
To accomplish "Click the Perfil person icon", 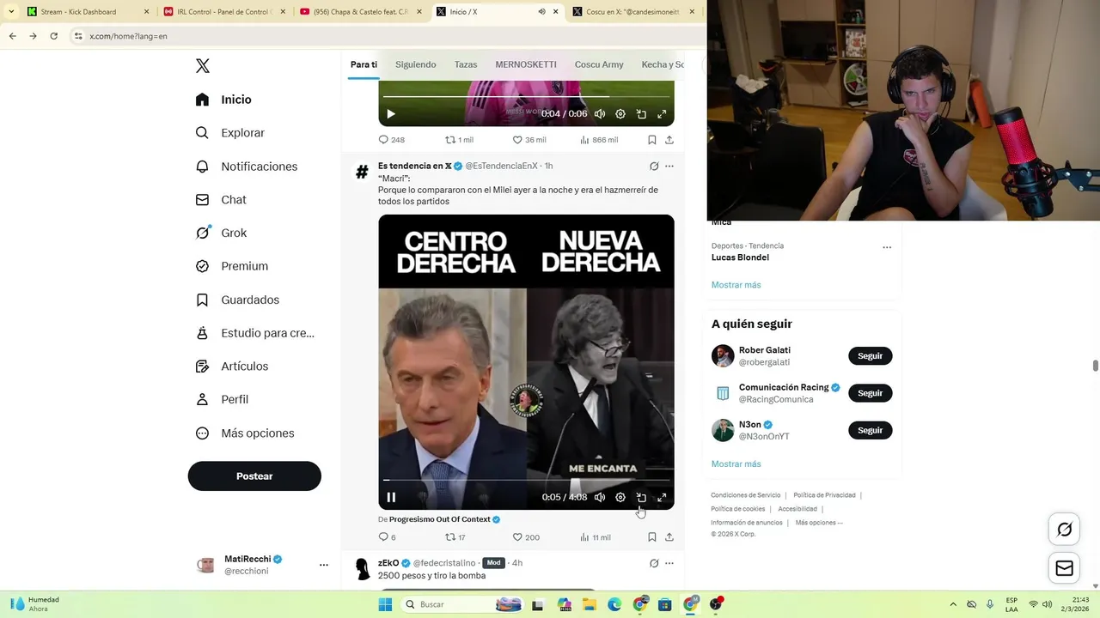I will pyautogui.click(x=202, y=399).
